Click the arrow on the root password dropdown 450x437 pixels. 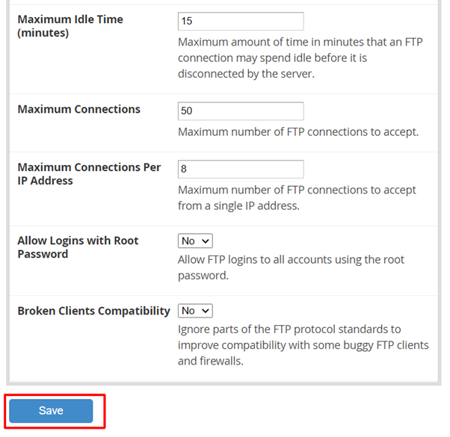pyautogui.click(x=206, y=241)
